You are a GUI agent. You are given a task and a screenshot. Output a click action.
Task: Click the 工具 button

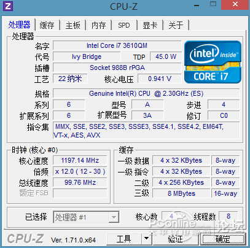(123, 239)
